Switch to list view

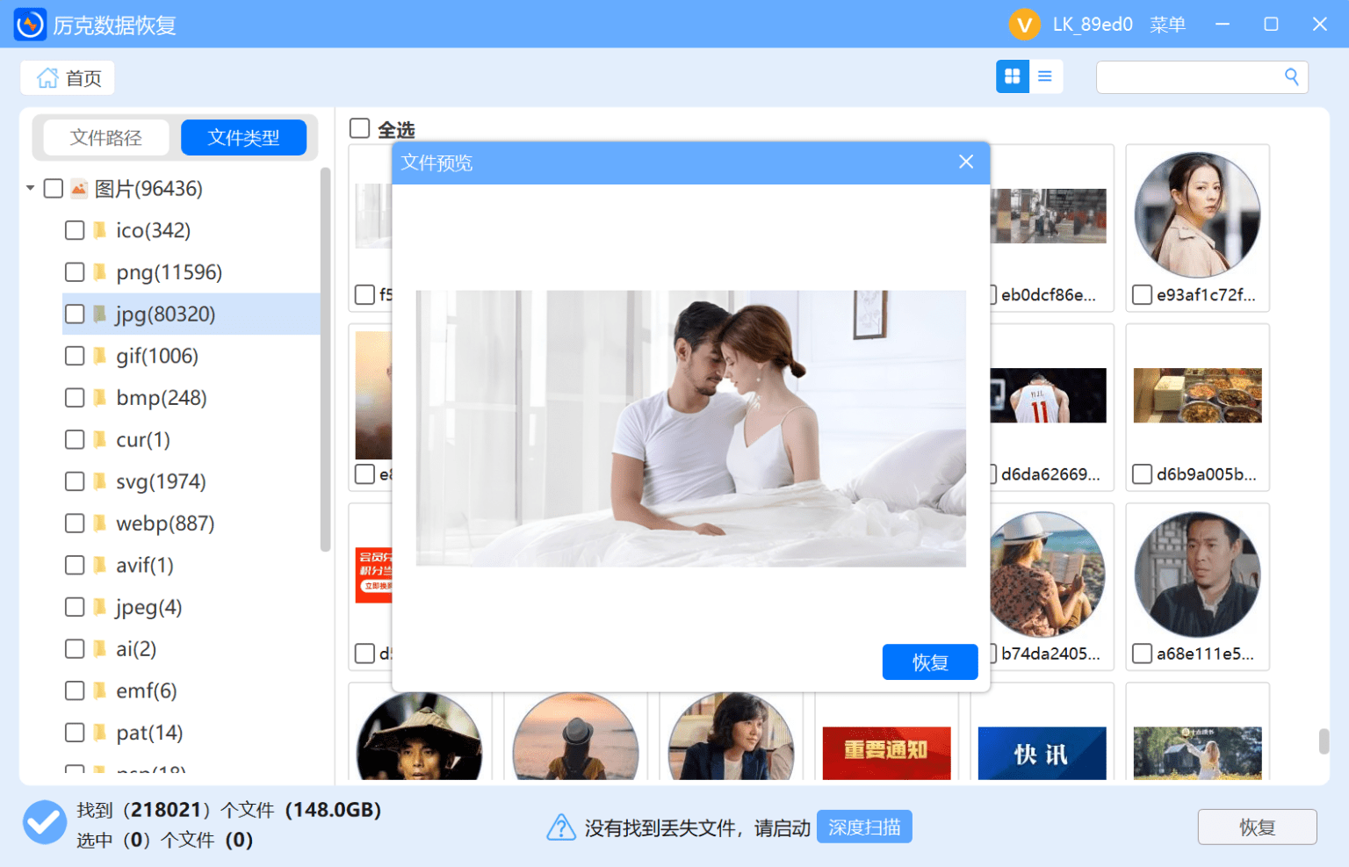pos(1044,76)
